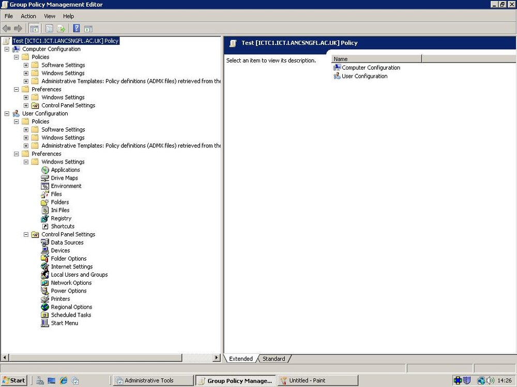517x387 pixels.
Task: Click the Regional Options globe icon
Action: pos(45,307)
